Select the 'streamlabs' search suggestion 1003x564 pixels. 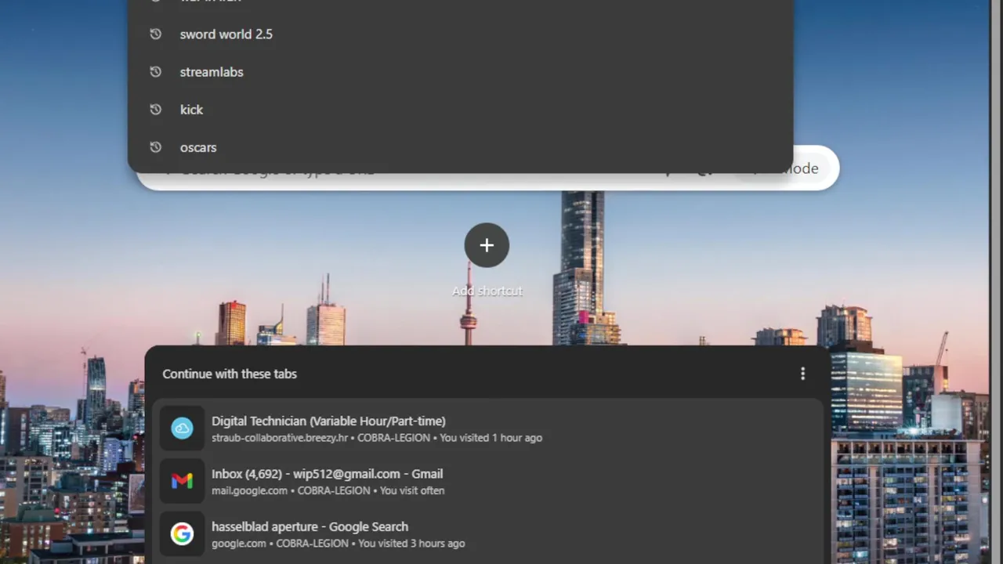click(460, 72)
